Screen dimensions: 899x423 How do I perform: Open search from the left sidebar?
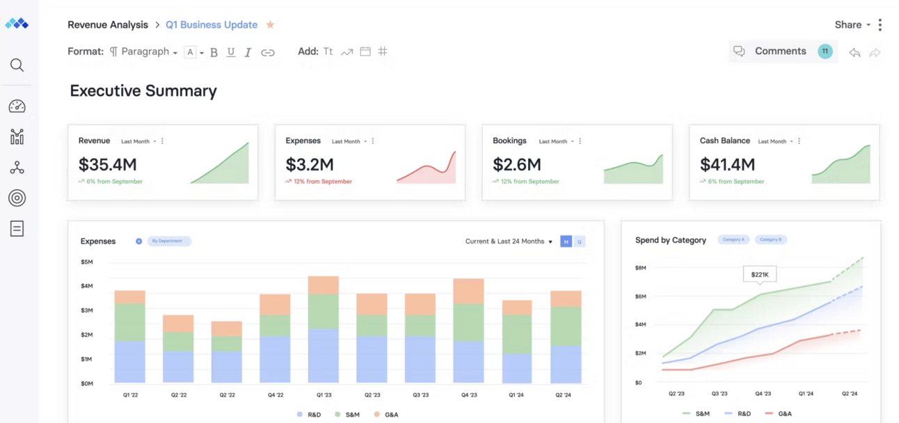coord(17,65)
